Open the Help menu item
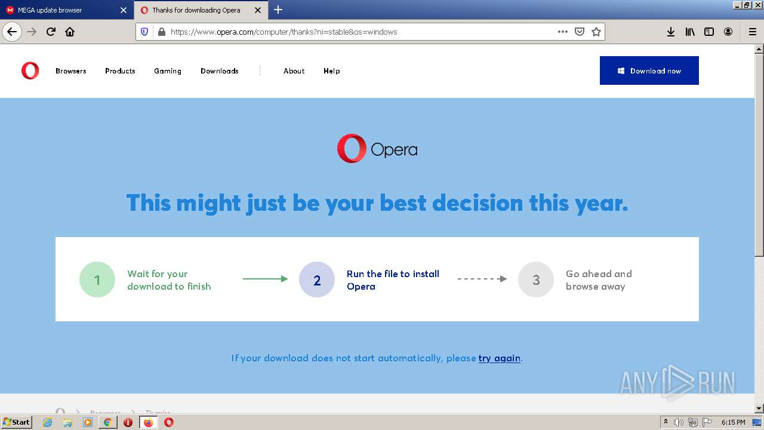 pos(332,70)
